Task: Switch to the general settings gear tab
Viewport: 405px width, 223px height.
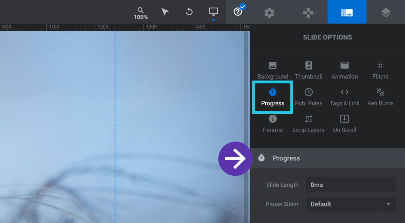Action: pos(269,12)
